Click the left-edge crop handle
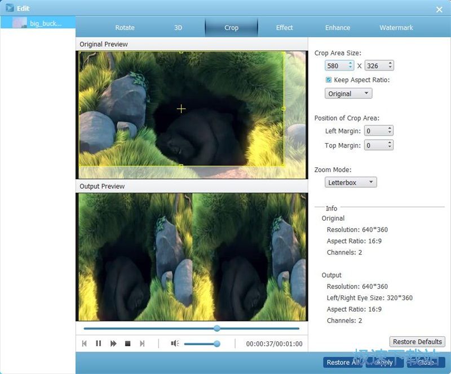Screen dimensions: 451x374 coord(79,109)
